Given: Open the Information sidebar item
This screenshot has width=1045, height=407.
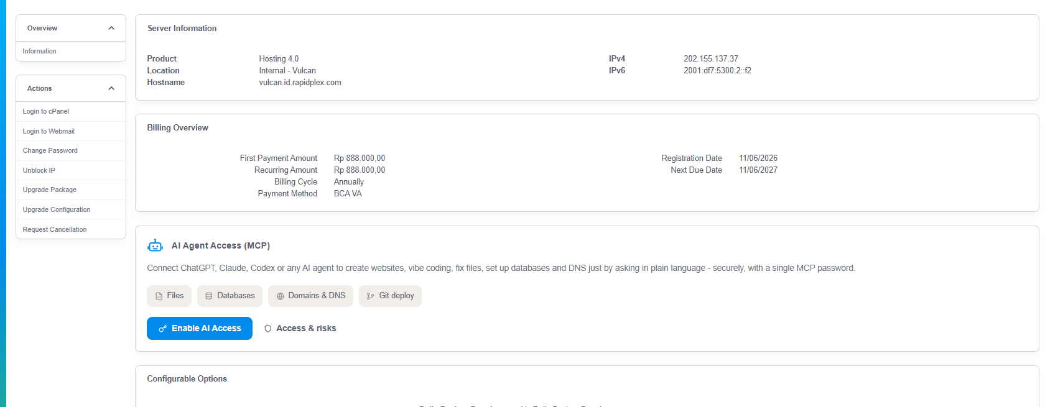Looking at the screenshot, I should [x=71, y=51].
